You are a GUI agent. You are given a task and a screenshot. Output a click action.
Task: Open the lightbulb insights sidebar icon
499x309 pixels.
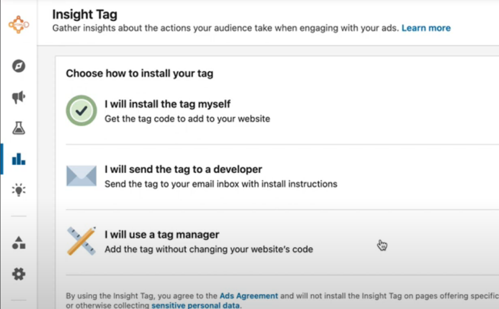click(19, 190)
